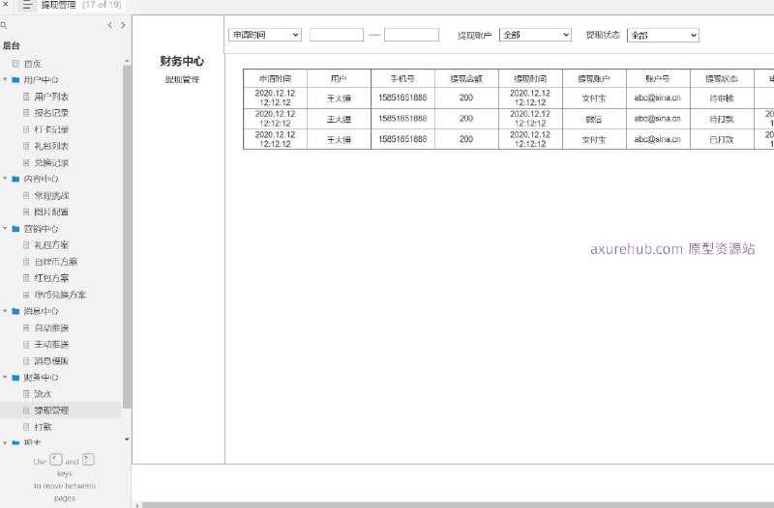Click the 提现金额 column header
The height and width of the screenshot is (508, 774).
(x=466, y=79)
